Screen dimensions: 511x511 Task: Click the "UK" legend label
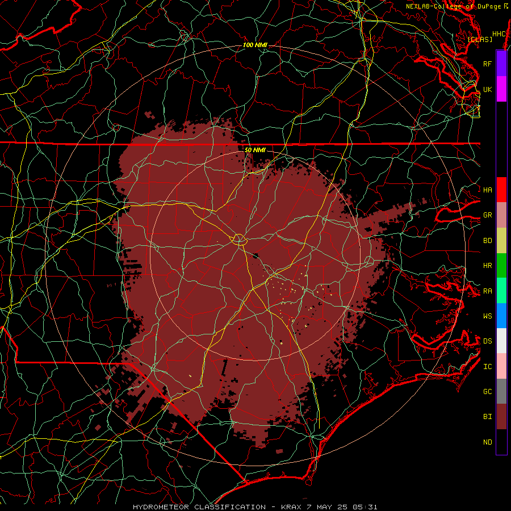(x=488, y=89)
